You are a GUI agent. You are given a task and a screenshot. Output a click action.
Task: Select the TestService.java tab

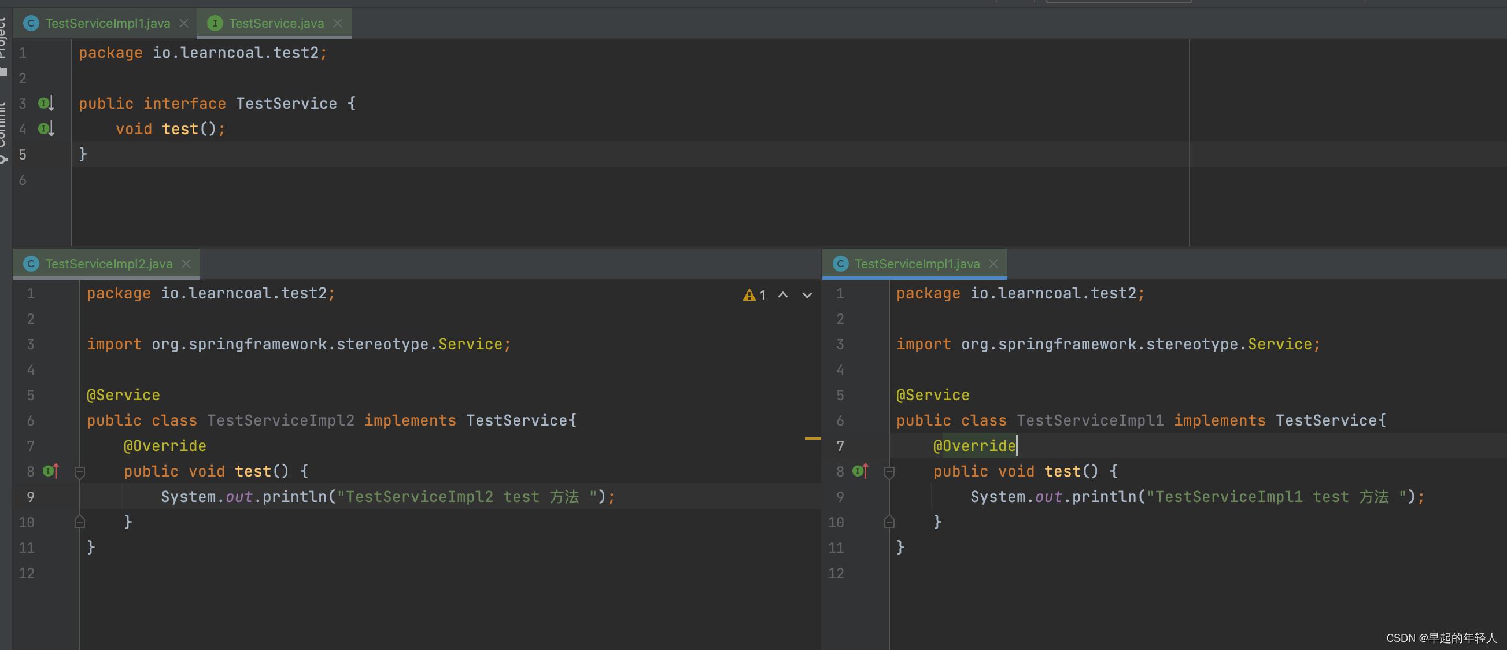[x=275, y=23]
